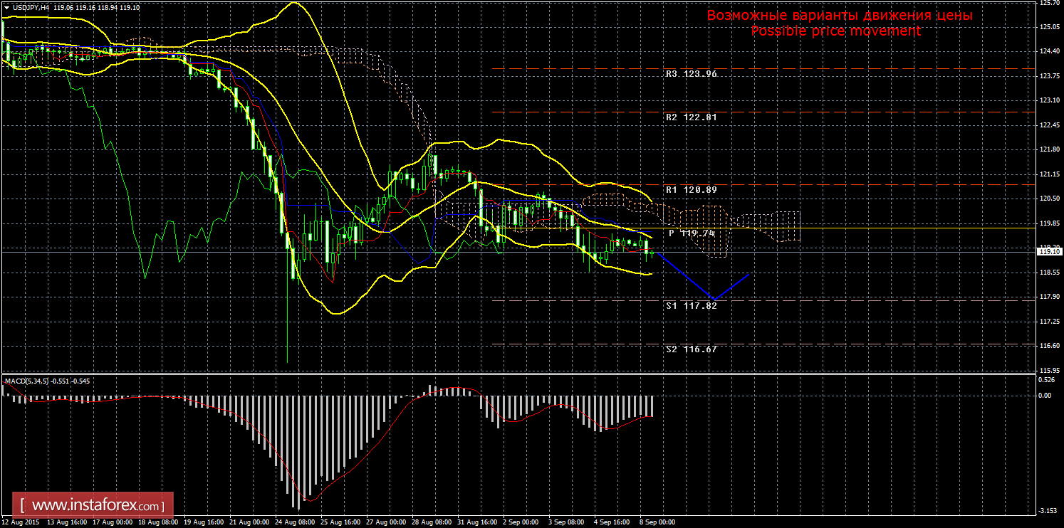Select the R2 122.81 resistance label
Screen dimensions: 1064x528
pos(692,117)
